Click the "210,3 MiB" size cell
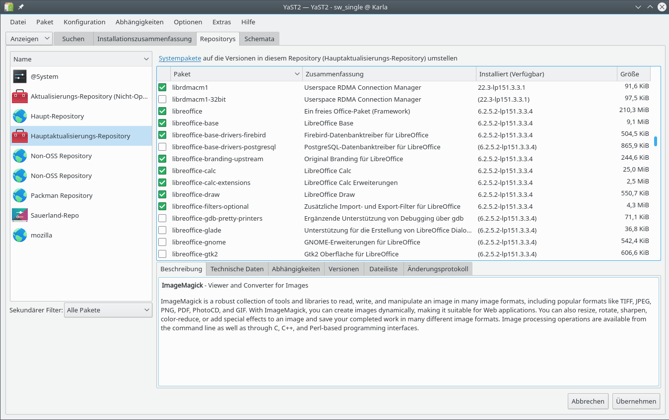 coord(634,110)
